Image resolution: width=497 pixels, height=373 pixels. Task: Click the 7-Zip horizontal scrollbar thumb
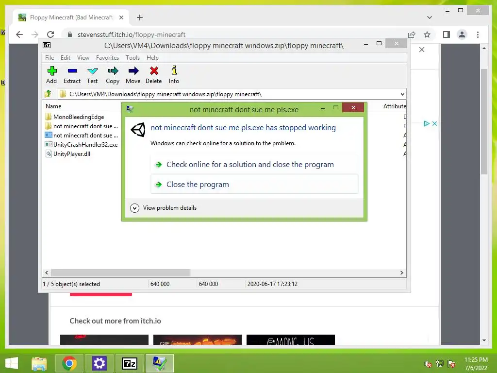pos(120,273)
